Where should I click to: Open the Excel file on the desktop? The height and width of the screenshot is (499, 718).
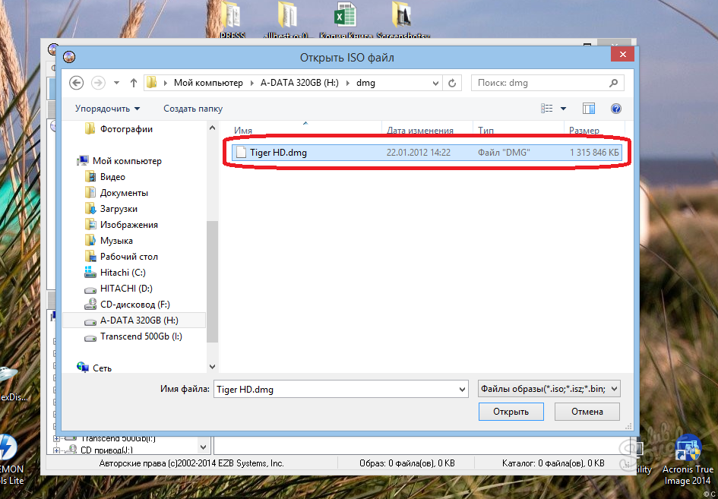coord(345,19)
